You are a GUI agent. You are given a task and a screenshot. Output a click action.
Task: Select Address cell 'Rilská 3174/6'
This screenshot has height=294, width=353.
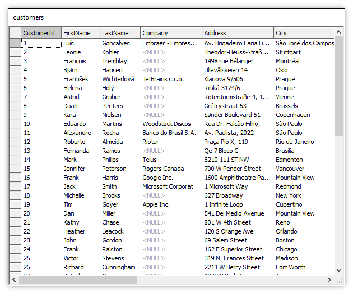238,88
